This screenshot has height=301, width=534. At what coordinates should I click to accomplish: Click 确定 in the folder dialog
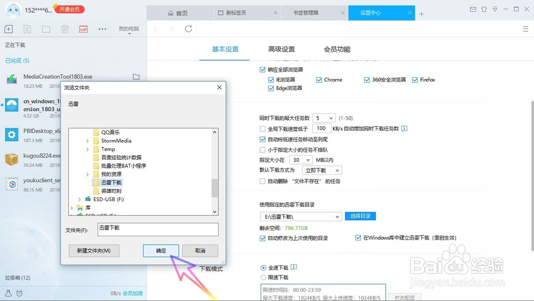click(x=161, y=251)
